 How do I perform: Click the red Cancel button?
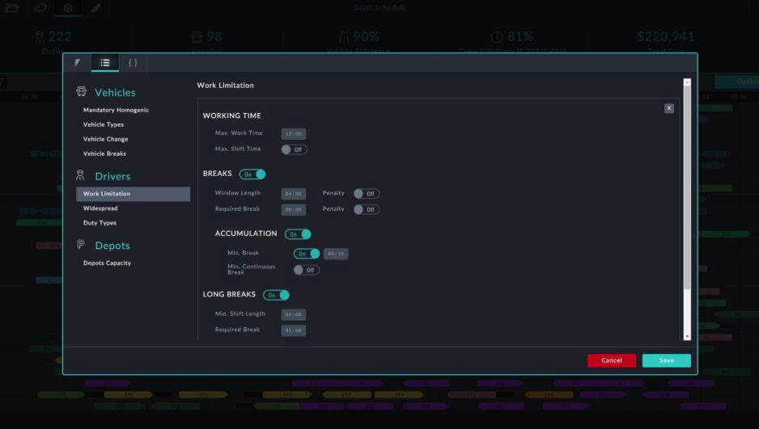click(611, 360)
